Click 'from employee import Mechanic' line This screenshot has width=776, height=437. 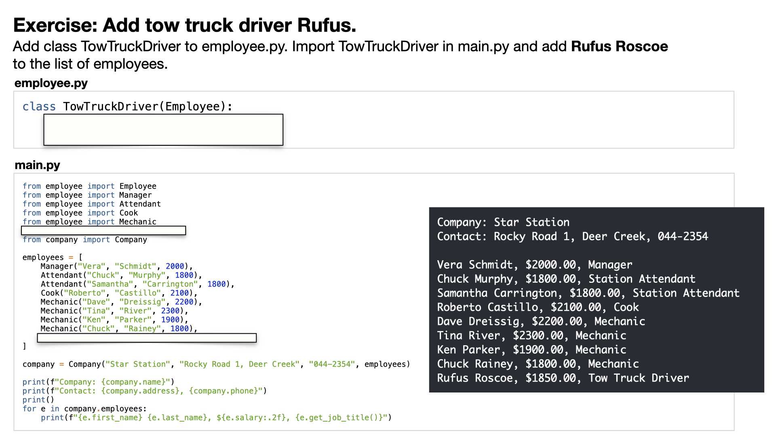click(89, 222)
